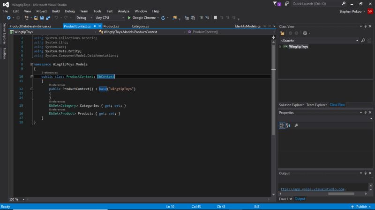Click the Class View search magnifier icon

coord(363,41)
